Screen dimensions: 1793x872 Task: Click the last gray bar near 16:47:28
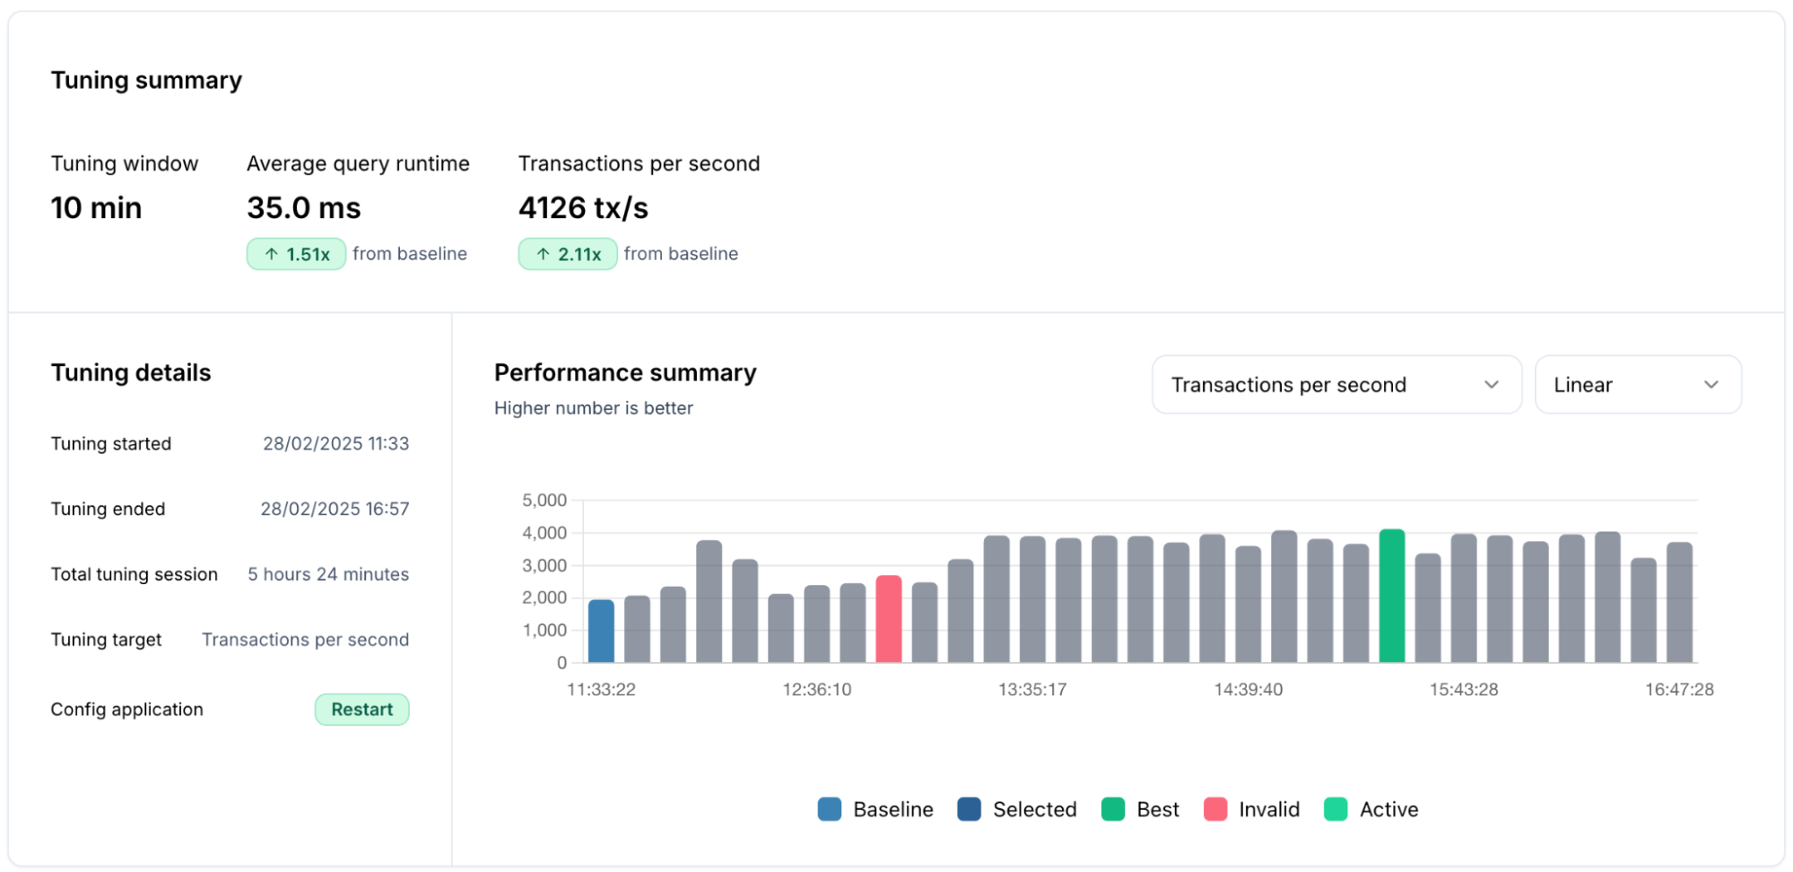pos(1680,602)
